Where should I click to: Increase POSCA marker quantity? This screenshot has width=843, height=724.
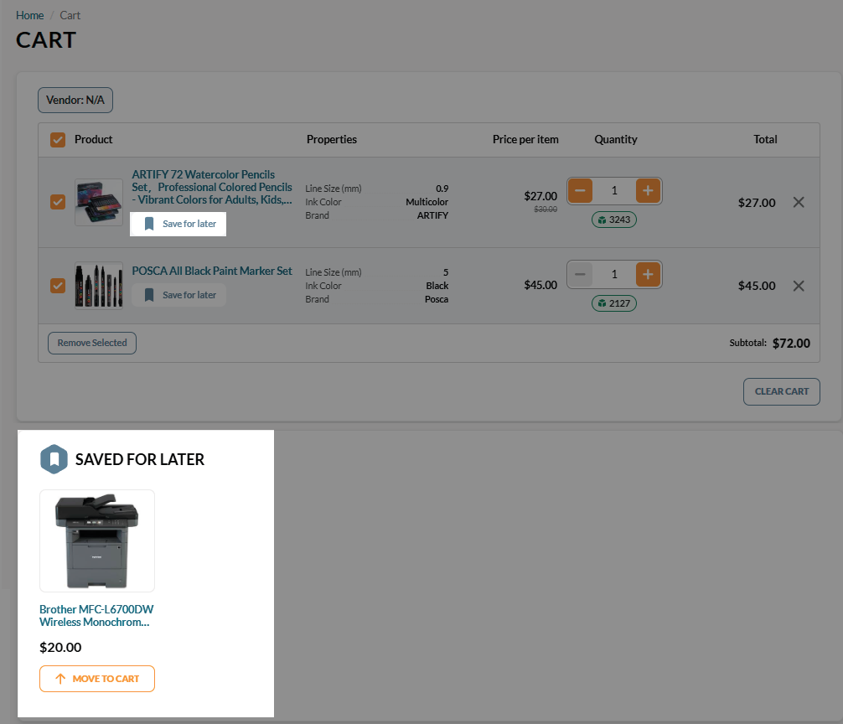click(648, 274)
